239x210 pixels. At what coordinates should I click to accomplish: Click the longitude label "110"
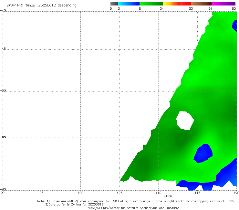[x=159, y=193]
